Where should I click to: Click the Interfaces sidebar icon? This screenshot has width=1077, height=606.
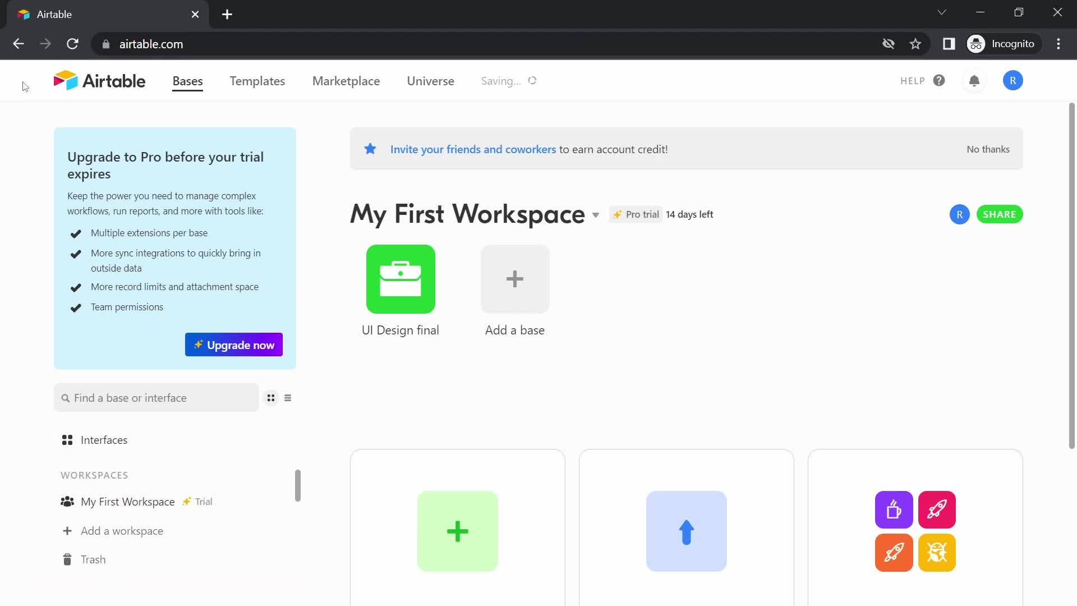(x=67, y=440)
